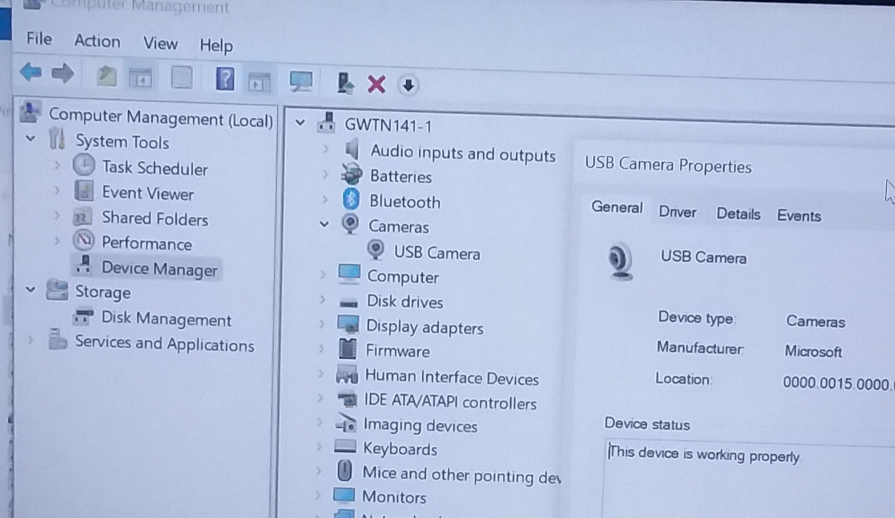Select the Disk Management entry

point(166,319)
